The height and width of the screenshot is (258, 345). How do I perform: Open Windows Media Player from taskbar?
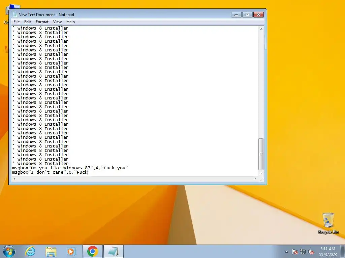click(71, 251)
